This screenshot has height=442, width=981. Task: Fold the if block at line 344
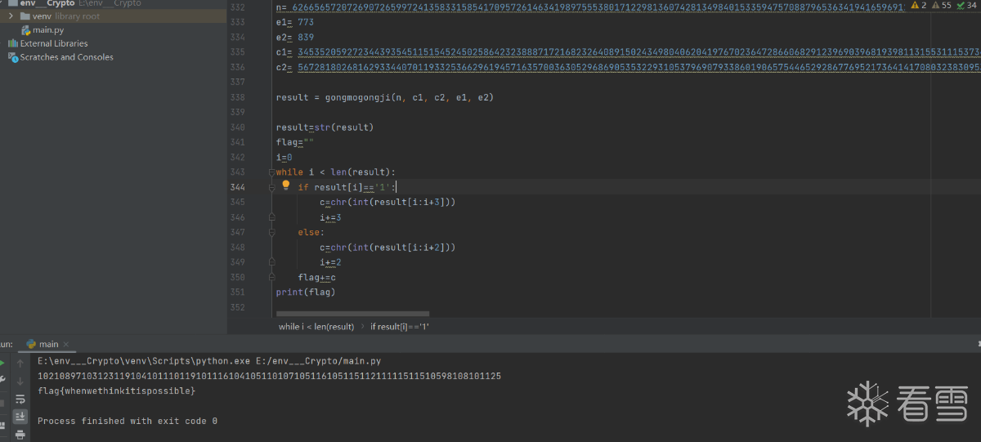tap(272, 187)
